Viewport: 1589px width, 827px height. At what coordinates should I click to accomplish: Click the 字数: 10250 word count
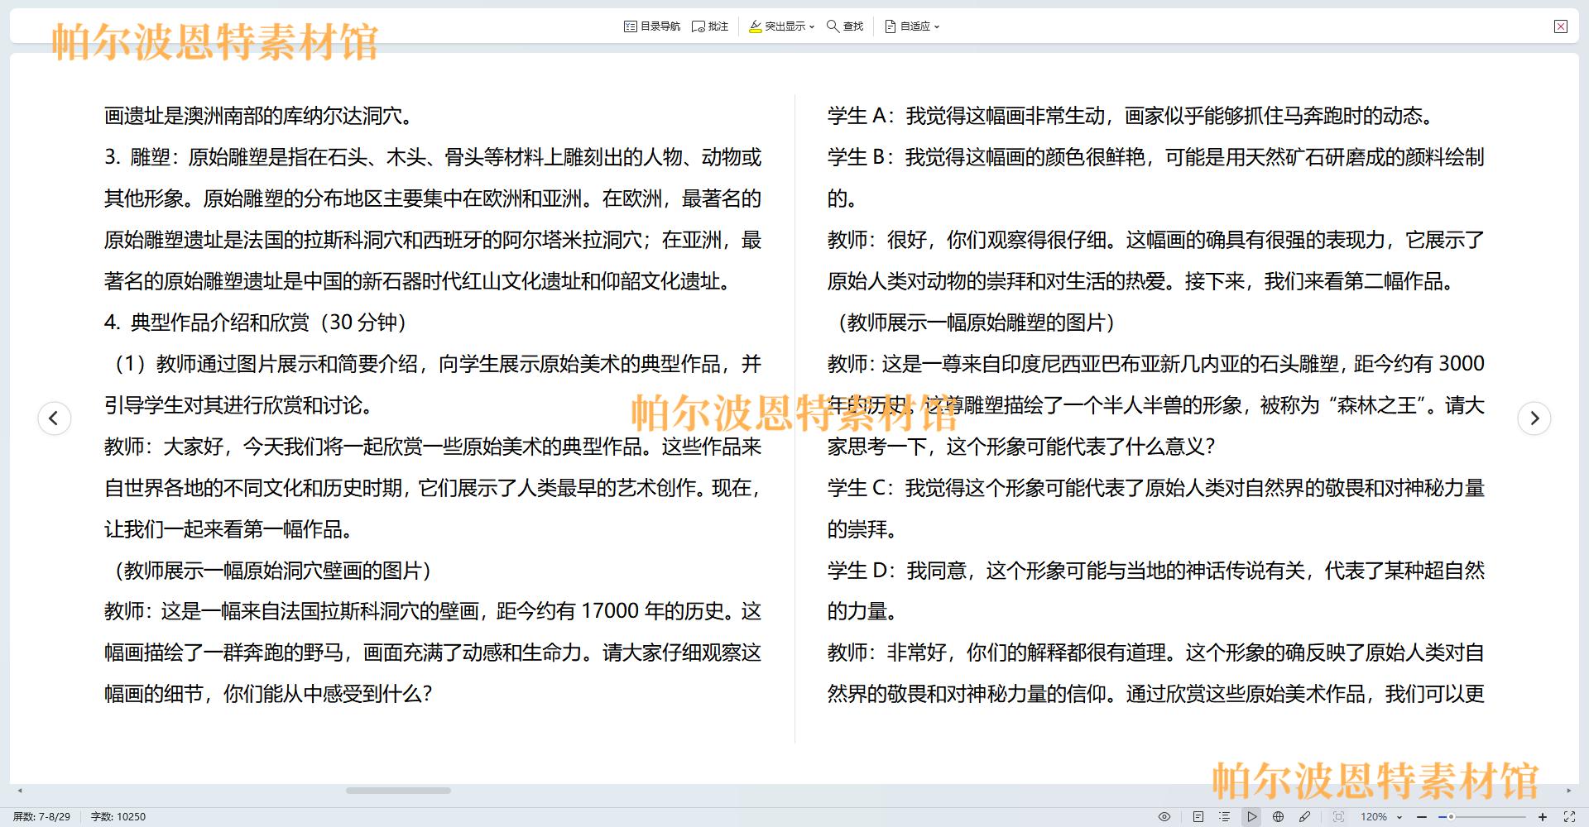[118, 816]
